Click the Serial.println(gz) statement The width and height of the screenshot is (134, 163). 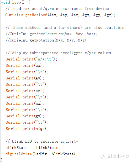[x=27, y=129]
